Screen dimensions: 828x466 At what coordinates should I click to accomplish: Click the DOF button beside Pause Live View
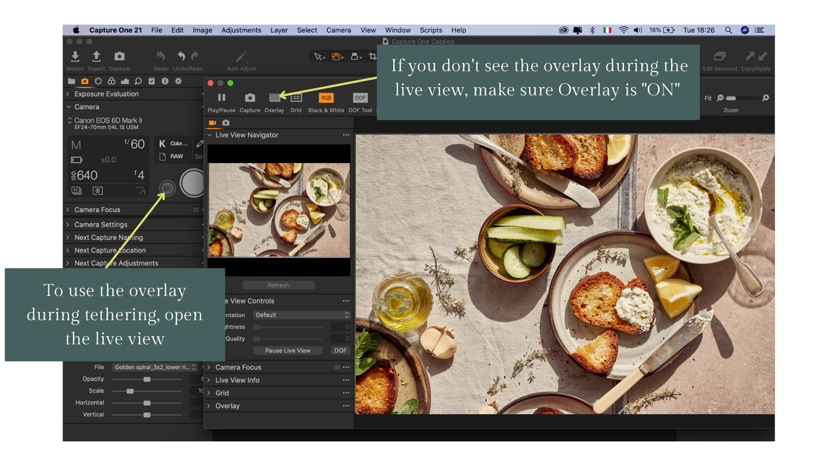340,351
